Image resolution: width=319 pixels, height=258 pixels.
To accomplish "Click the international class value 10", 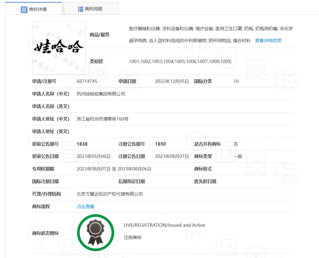I will 236,81.
